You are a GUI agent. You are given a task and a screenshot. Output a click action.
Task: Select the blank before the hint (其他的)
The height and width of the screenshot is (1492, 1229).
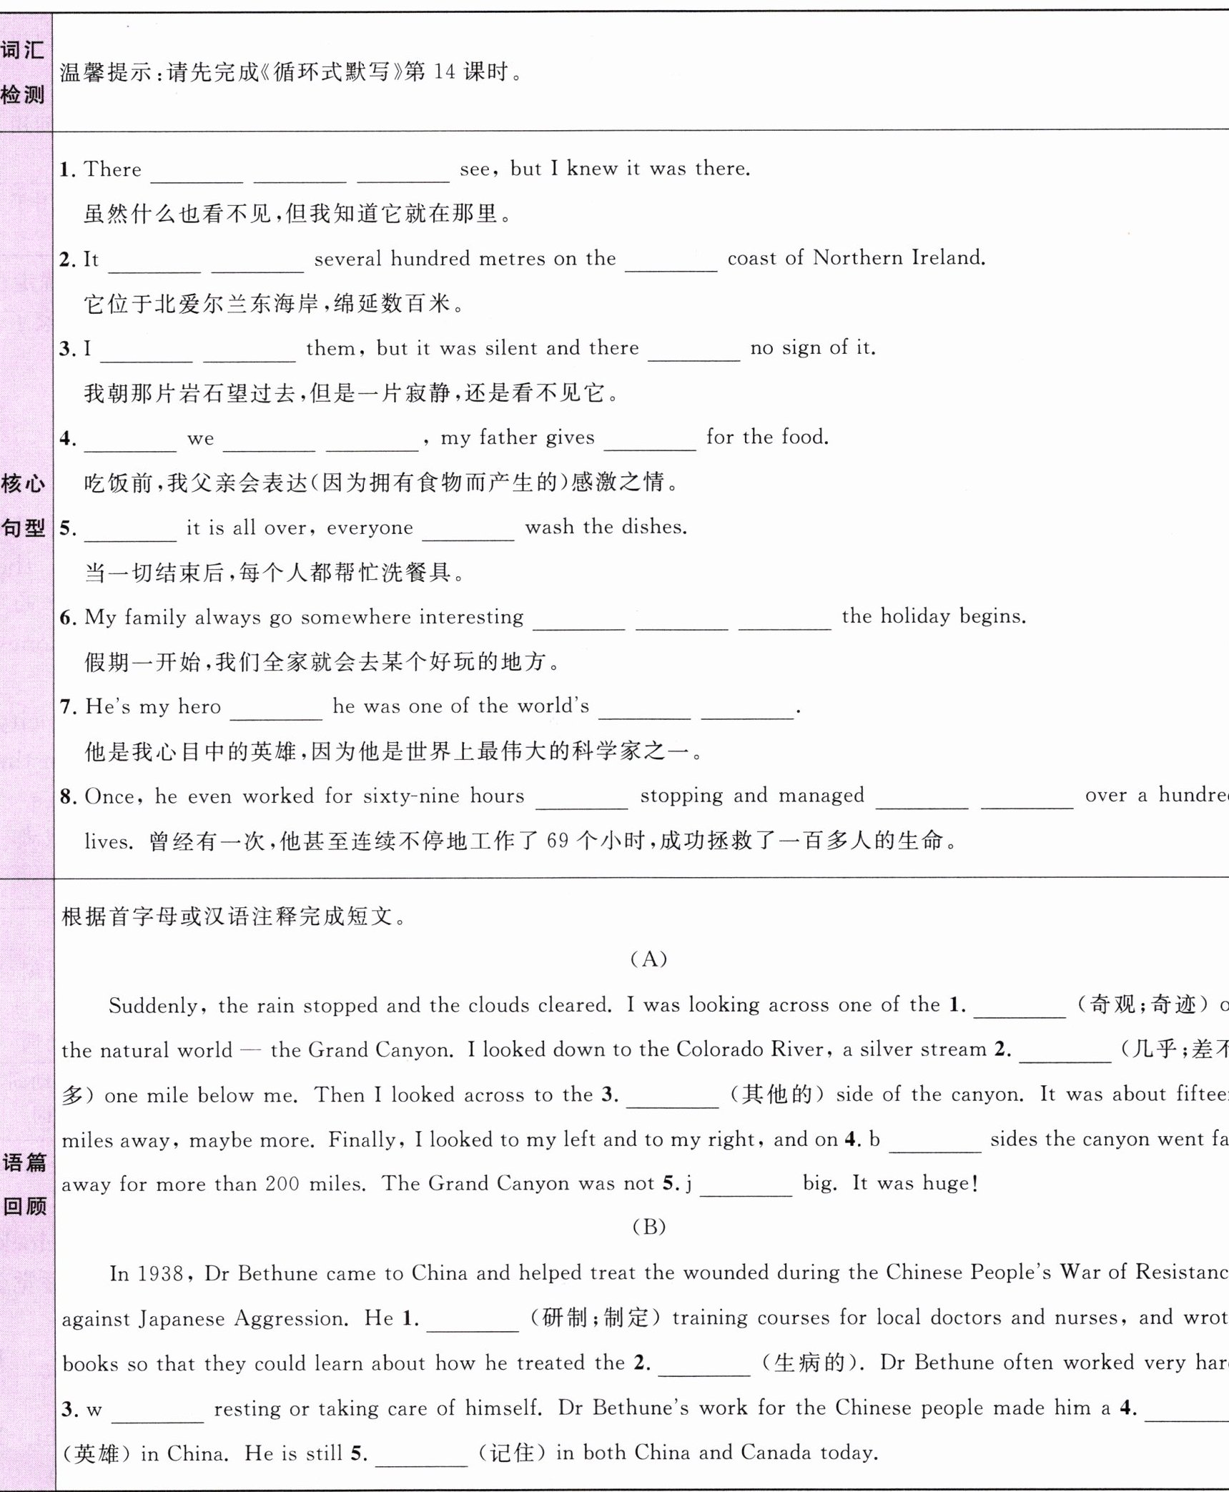(x=672, y=1098)
